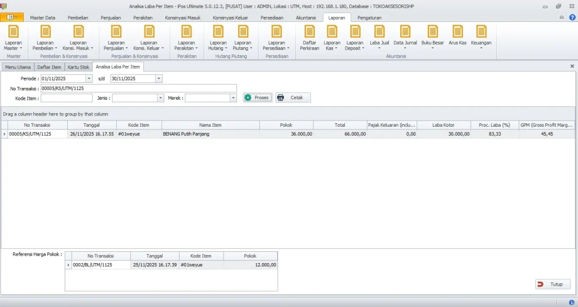
Task: Switch to the Akuntansi ribbon tab
Action: pos(305,17)
